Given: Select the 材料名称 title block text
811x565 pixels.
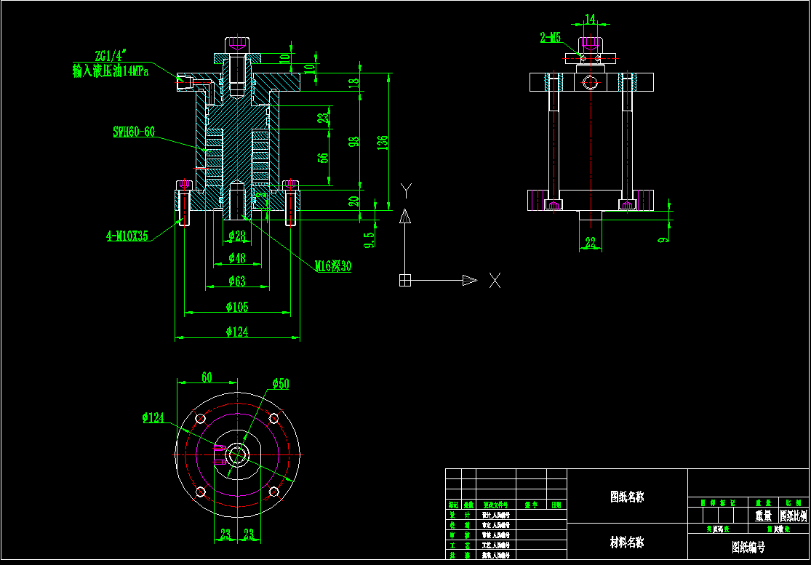Looking at the screenshot, I should click(x=627, y=542).
